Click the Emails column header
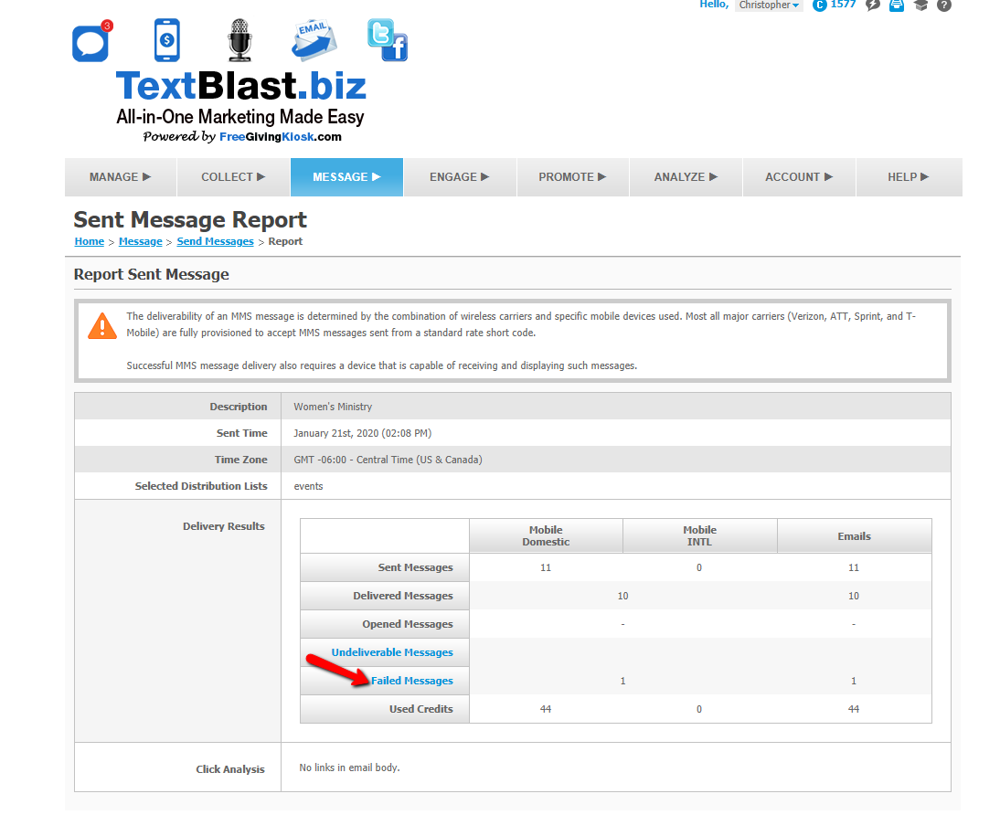The image size is (1000, 815). [855, 536]
